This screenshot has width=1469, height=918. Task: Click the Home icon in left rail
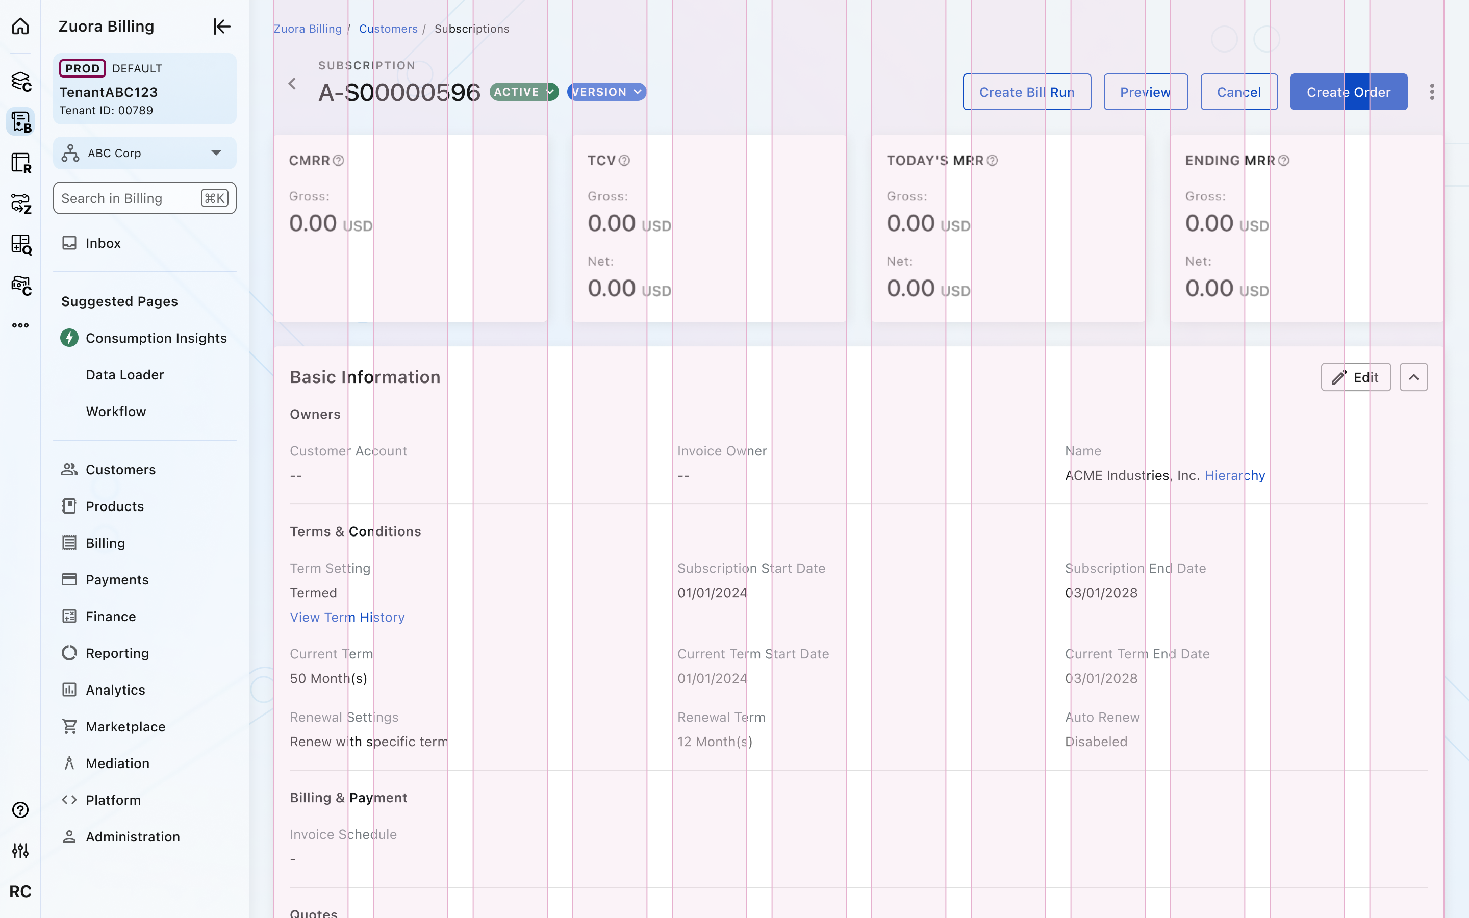(x=20, y=27)
